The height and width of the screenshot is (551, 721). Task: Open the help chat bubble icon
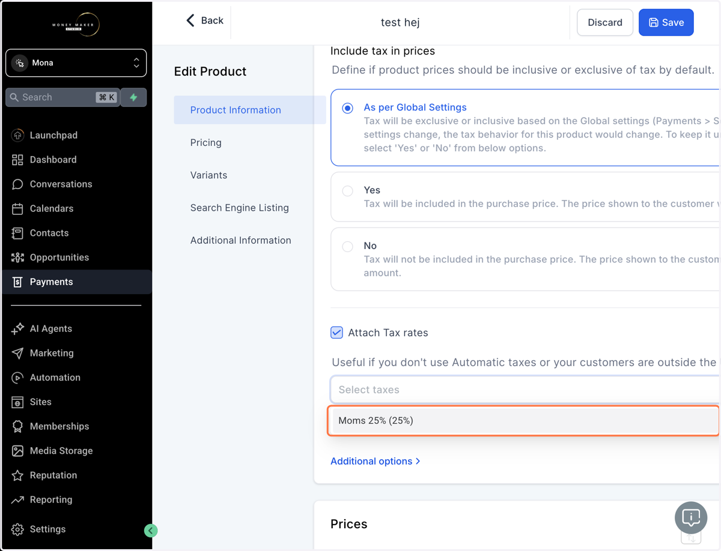pos(691,517)
